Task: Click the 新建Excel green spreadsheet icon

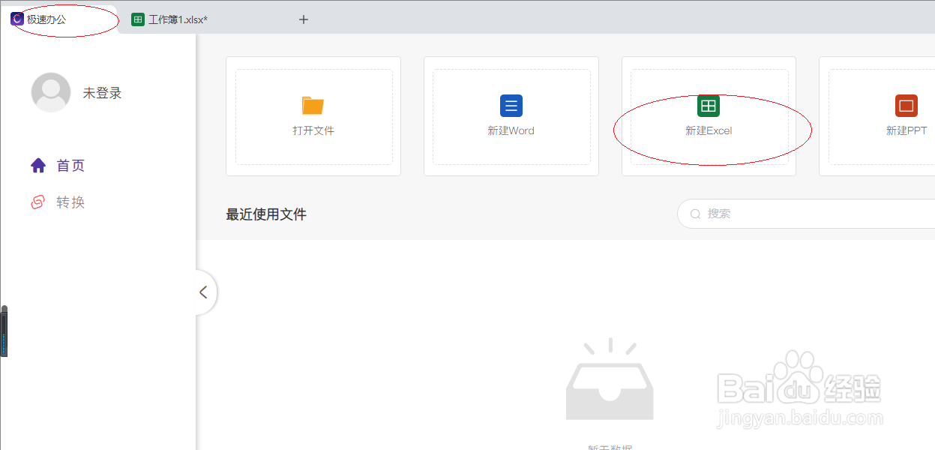Action: pos(709,106)
